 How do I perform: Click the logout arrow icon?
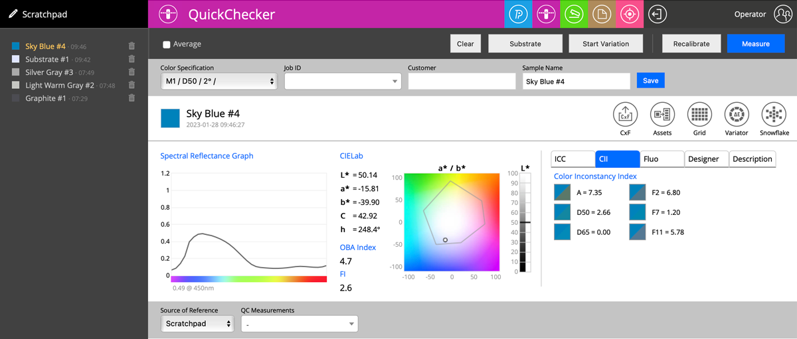tap(657, 14)
